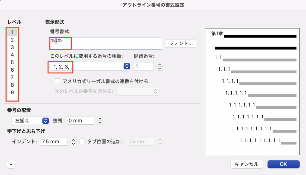Viewport: 306px width, 175px height.
Task: Open the 次のレベルの番号を含める dropdown
Action: [138, 91]
